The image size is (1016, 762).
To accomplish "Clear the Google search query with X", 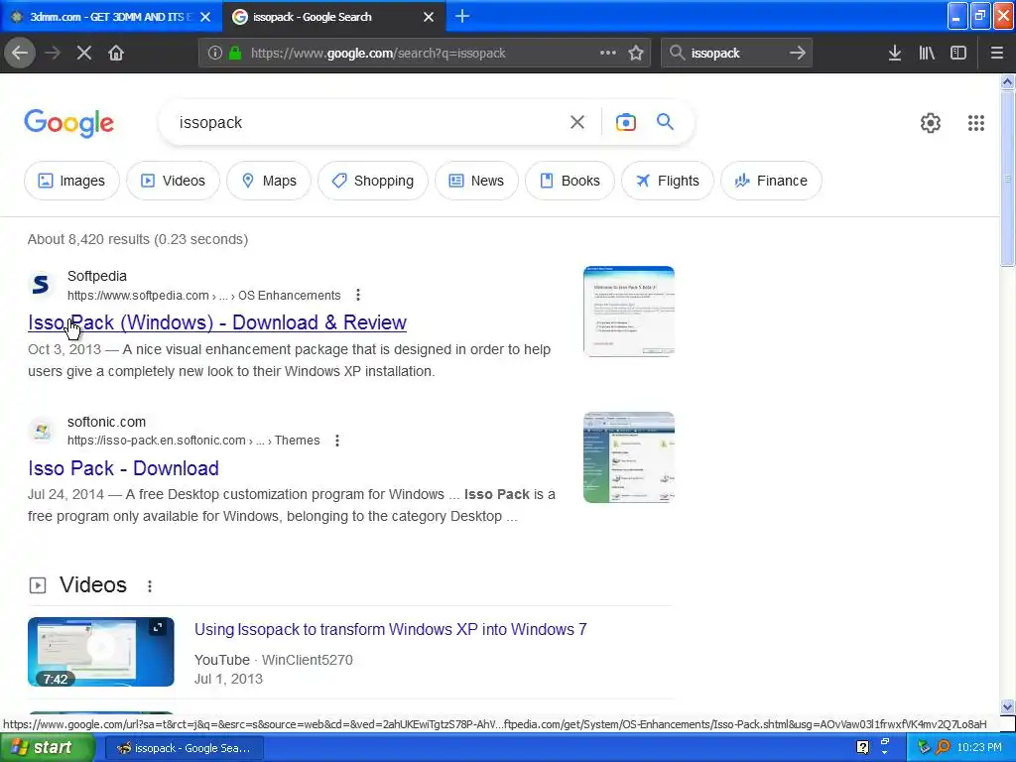I will (x=577, y=122).
